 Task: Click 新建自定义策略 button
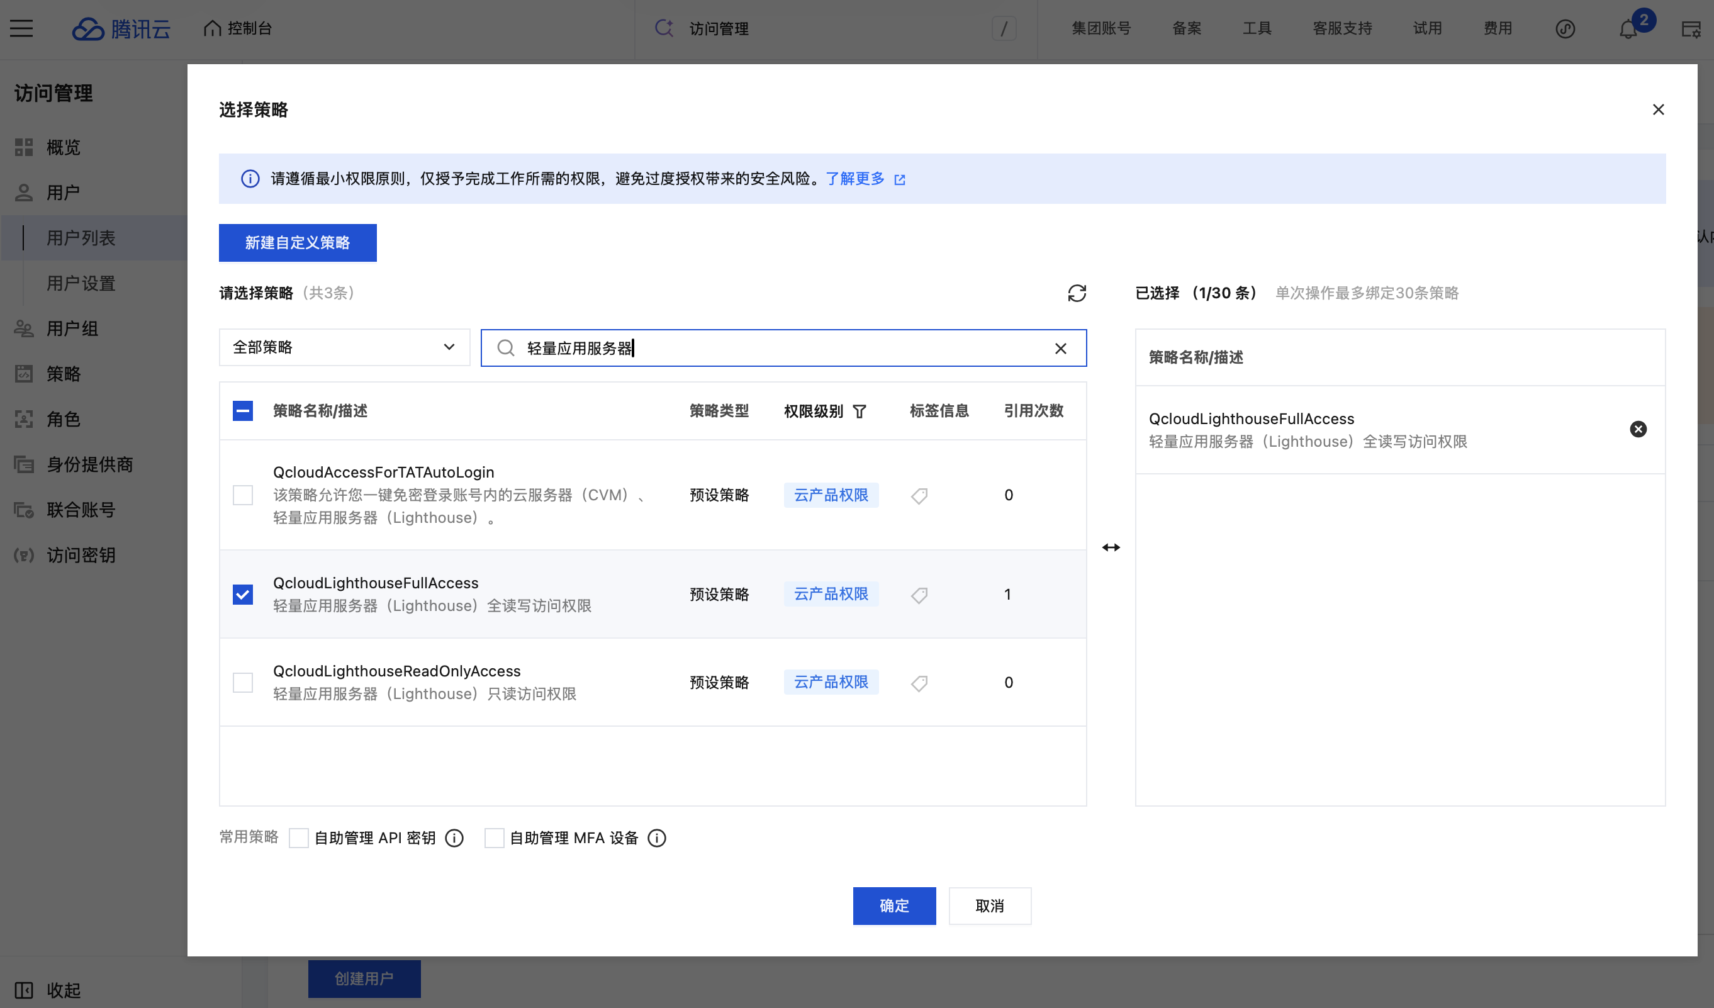click(297, 243)
